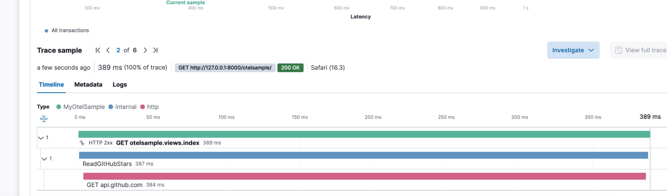Click the green otelsample.views.index span bar

point(364,134)
